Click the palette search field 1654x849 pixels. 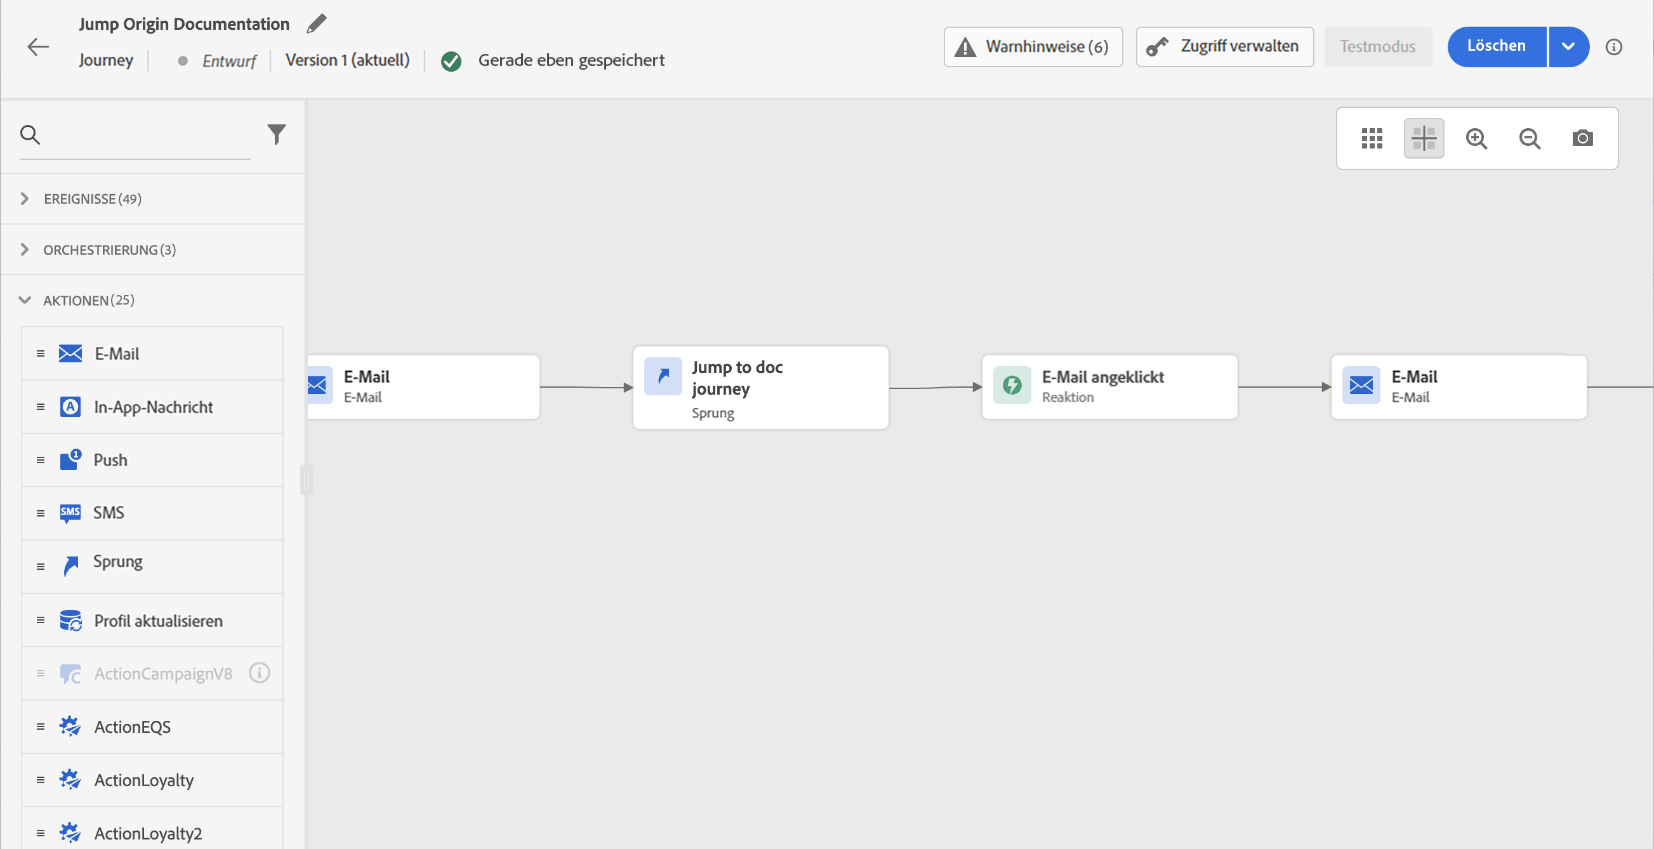click(148, 135)
